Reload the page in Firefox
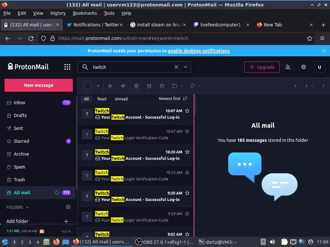Viewport: 330px width, 247px height. click(x=31, y=39)
